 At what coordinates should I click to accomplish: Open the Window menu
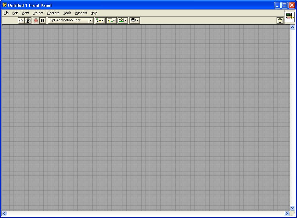pyautogui.click(x=81, y=13)
